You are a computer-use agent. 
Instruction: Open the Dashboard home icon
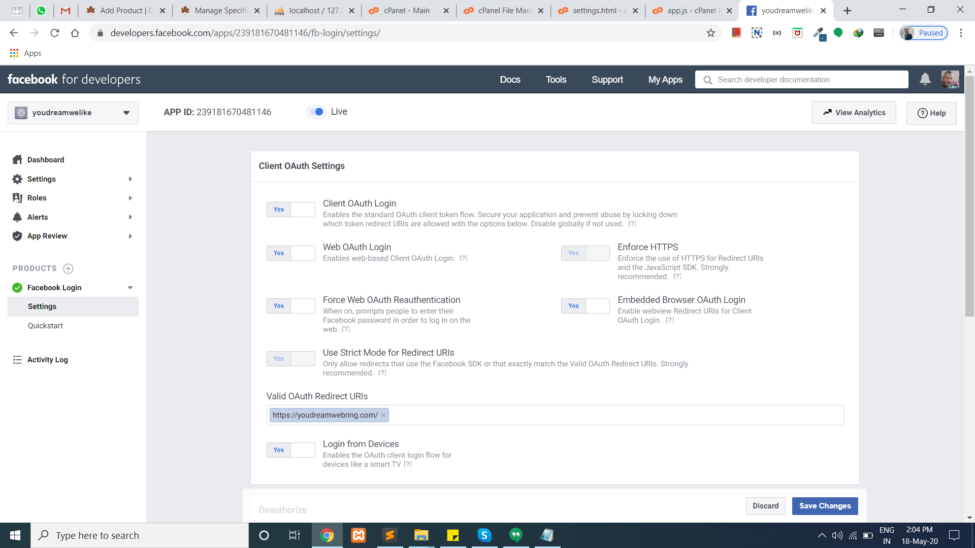pos(17,160)
